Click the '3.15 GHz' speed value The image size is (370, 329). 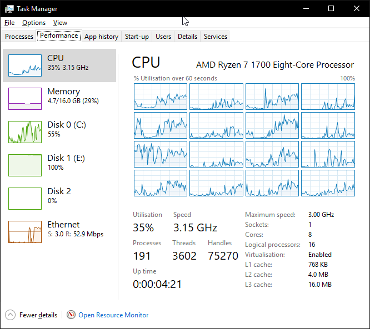click(x=195, y=227)
